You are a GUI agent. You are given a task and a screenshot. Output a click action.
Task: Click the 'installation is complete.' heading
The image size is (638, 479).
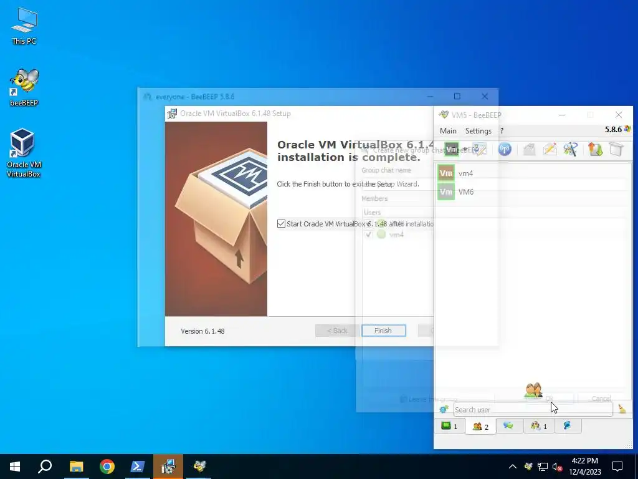click(x=349, y=157)
